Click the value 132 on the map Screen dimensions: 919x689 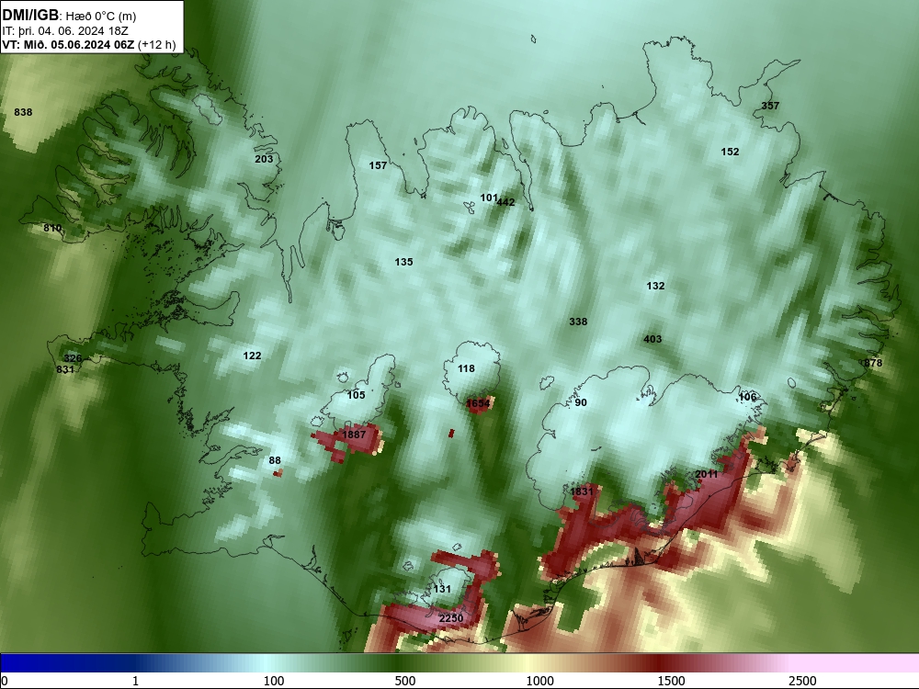pyautogui.click(x=655, y=286)
